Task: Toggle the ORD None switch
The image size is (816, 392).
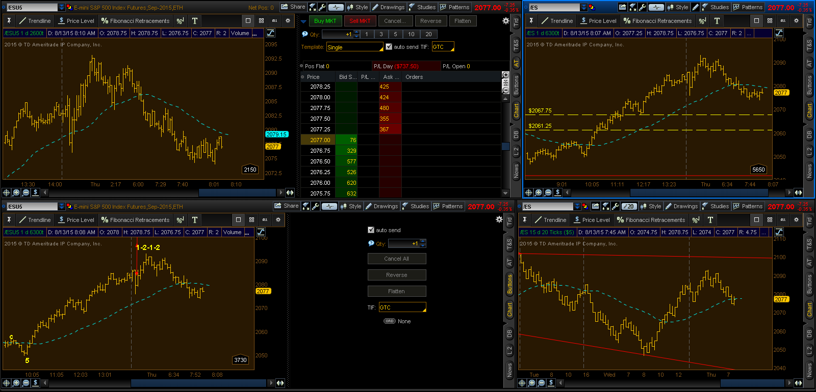Action: (x=389, y=321)
